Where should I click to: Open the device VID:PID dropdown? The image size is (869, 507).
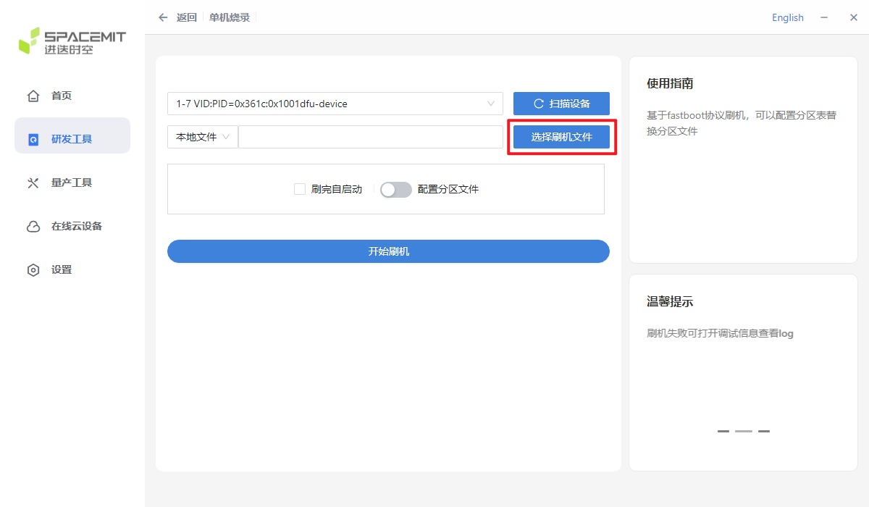pos(335,104)
